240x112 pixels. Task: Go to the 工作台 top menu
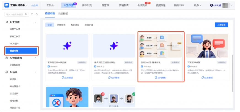[50, 5]
